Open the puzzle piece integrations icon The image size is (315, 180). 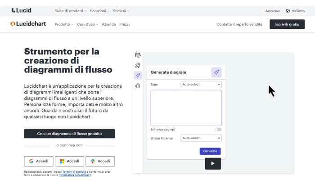click(x=138, y=85)
